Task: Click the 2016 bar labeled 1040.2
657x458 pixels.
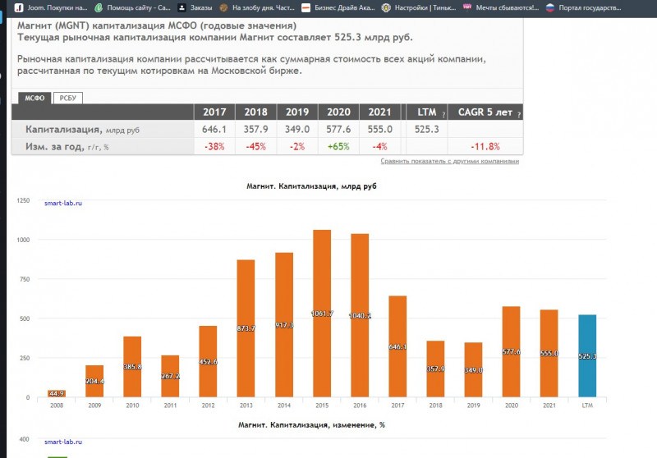Action: (360, 315)
